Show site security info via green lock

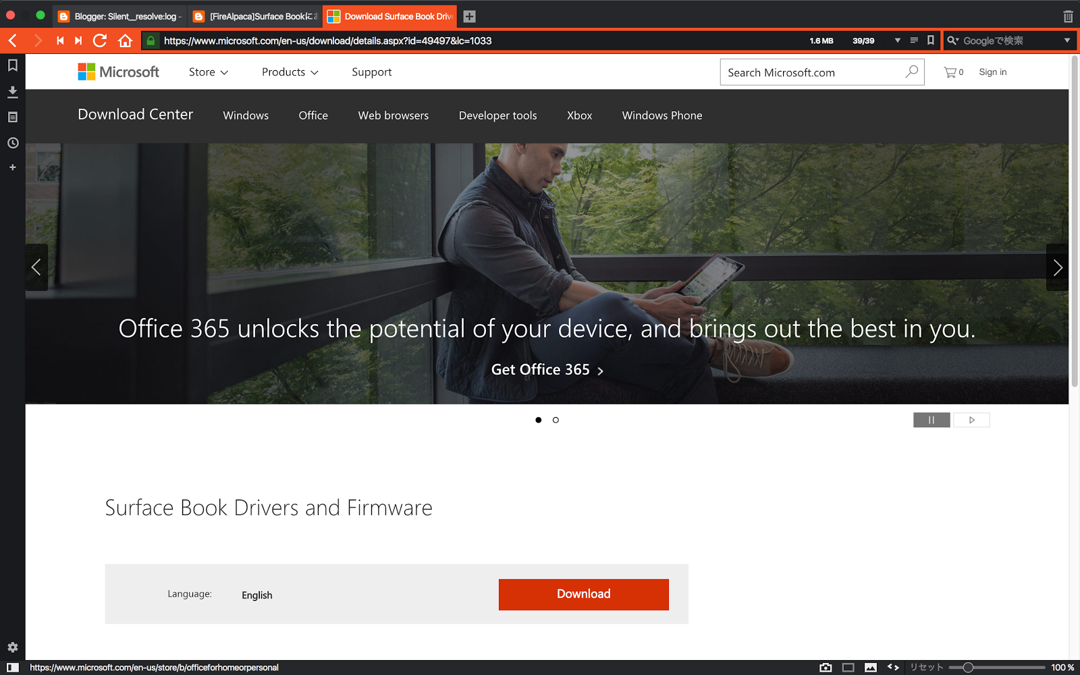151,40
